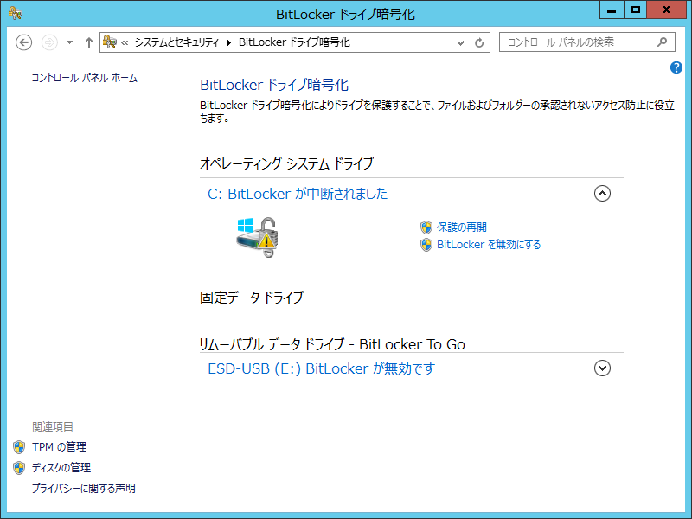Click the ESD-USB (E:) BitLocker が無効です heading
The image size is (692, 519).
click(x=321, y=368)
